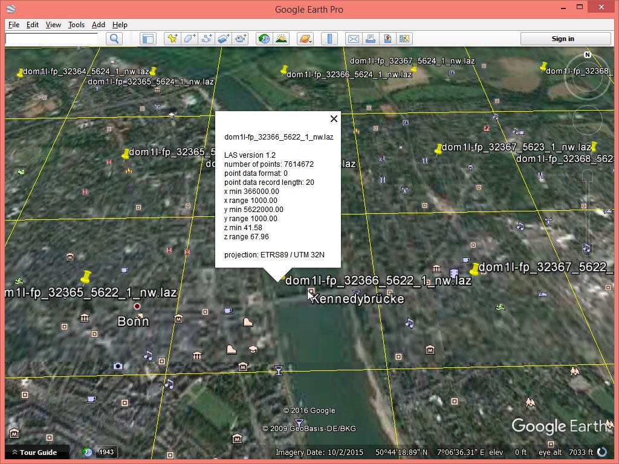The width and height of the screenshot is (619, 464).
Task: Open the Add menu
Action: point(99,25)
